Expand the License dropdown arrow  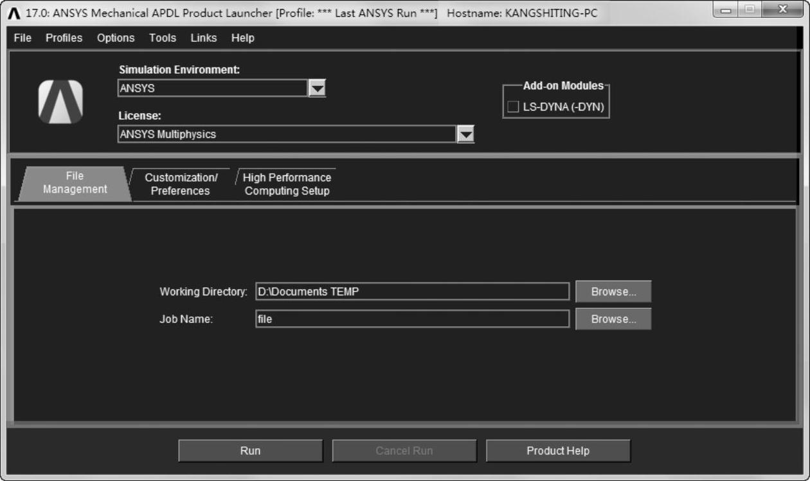click(x=465, y=134)
